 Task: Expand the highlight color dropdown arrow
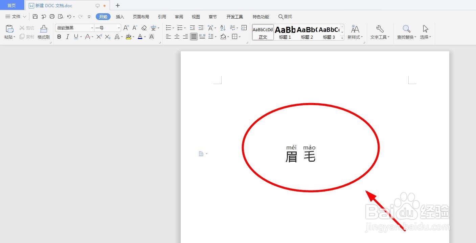pyautogui.click(x=134, y=37)
